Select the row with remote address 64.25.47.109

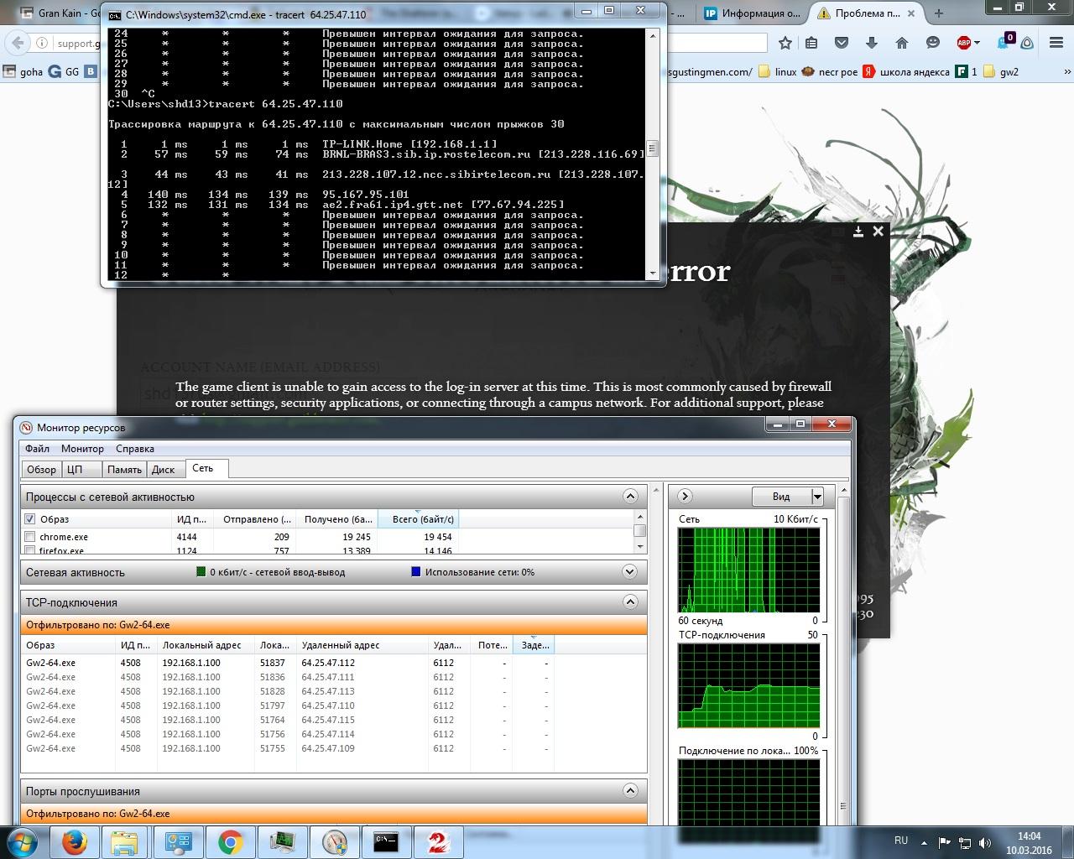click(x=333, y=748)
